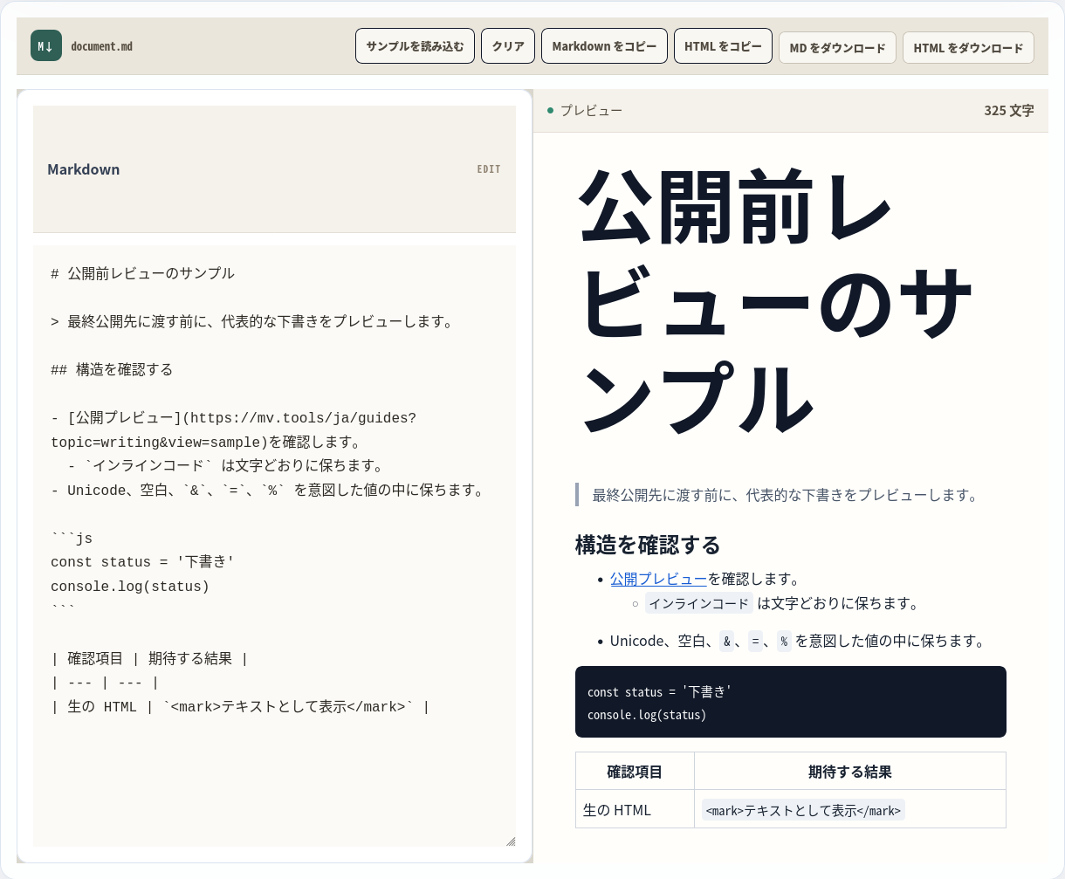Screen dimensions: 1065x879
Task: Click the MD をダウンロード button
Action: pos(837,48)
